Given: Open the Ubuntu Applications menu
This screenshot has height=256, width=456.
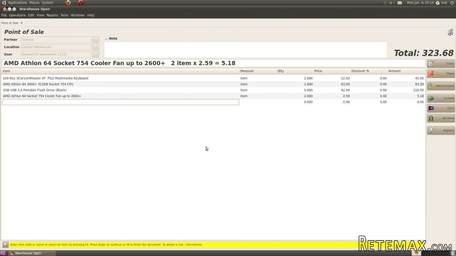Looking at the screenshot, I should 17,3.
